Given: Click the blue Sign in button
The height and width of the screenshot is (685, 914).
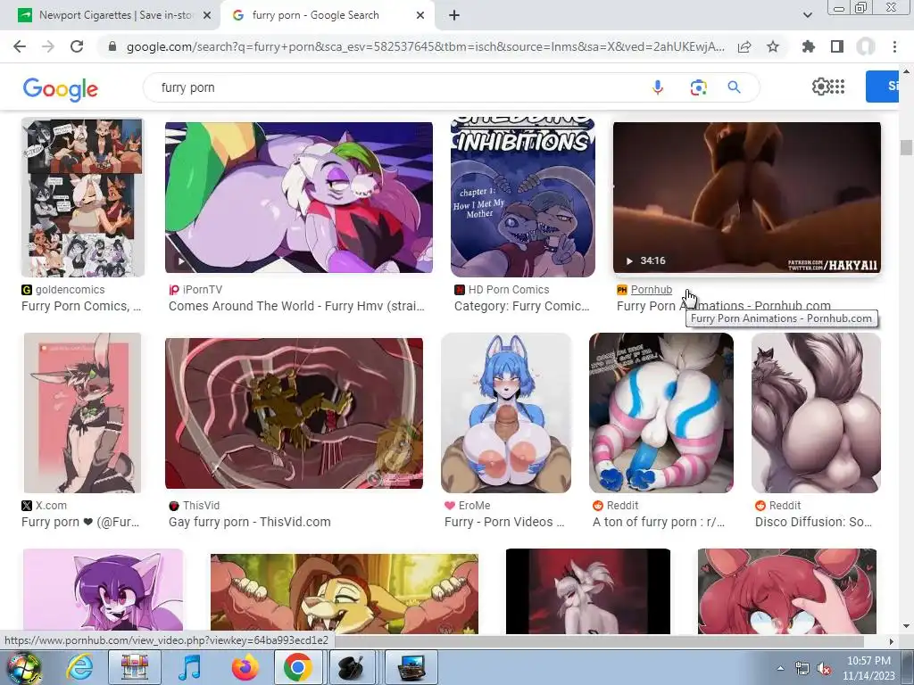Looking at the screenshot, I should (x=882, y=87).
